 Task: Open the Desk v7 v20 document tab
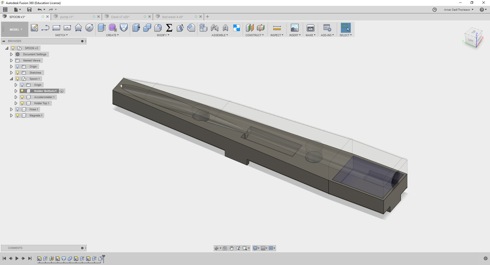(120, 17)
